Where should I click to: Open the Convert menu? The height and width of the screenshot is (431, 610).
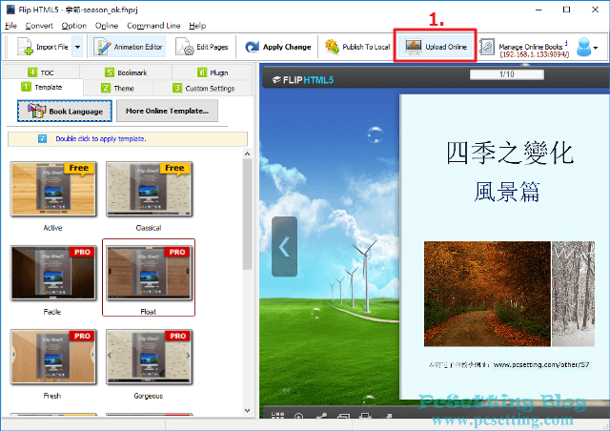[x=39, y=25]
